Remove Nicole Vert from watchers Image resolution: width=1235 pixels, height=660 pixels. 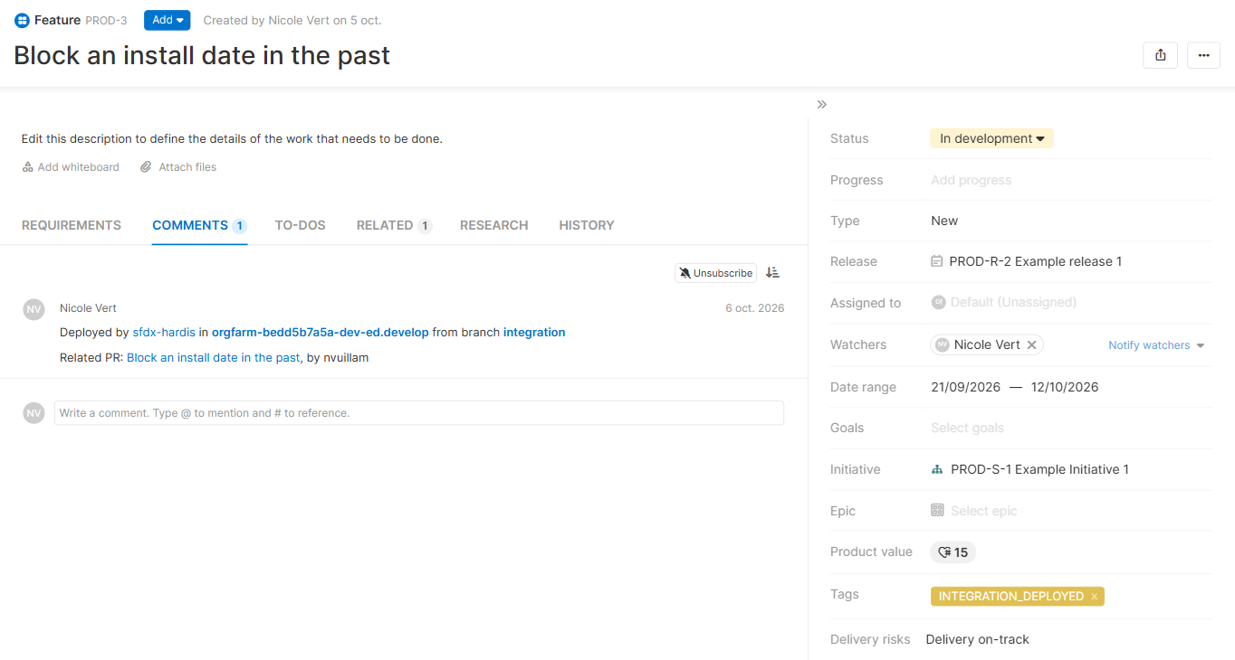1031,344
